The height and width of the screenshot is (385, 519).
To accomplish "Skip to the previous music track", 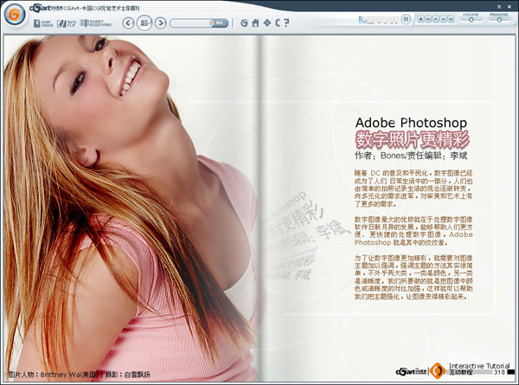I will 428,19.
